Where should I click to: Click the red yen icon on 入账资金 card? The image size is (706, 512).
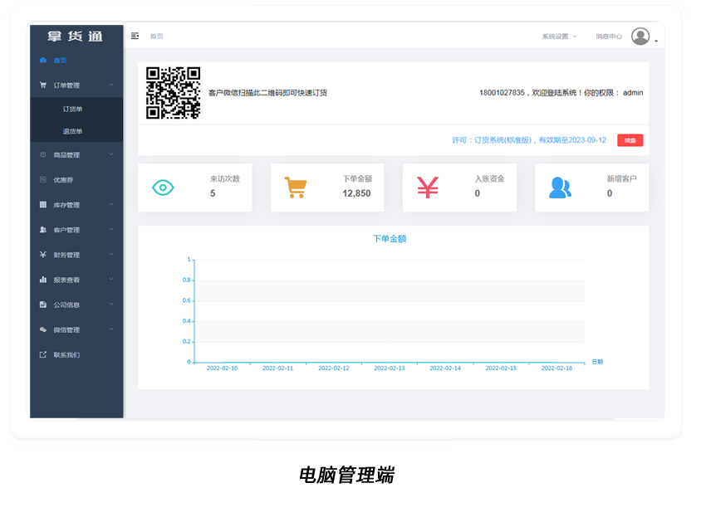[428, 188]
